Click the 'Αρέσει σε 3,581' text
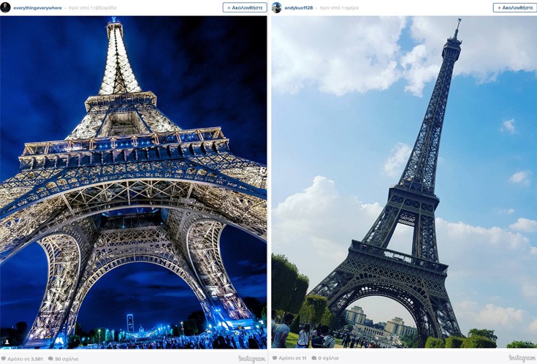537x364 pixels. click(x=25, y=359)
